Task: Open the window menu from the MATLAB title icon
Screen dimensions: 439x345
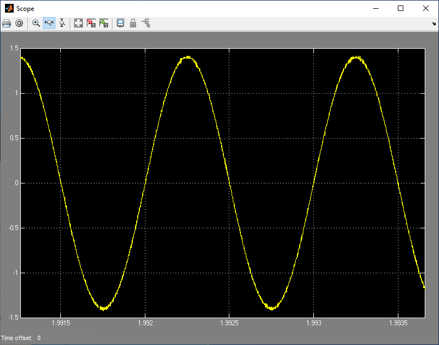Action: (8, 8)
